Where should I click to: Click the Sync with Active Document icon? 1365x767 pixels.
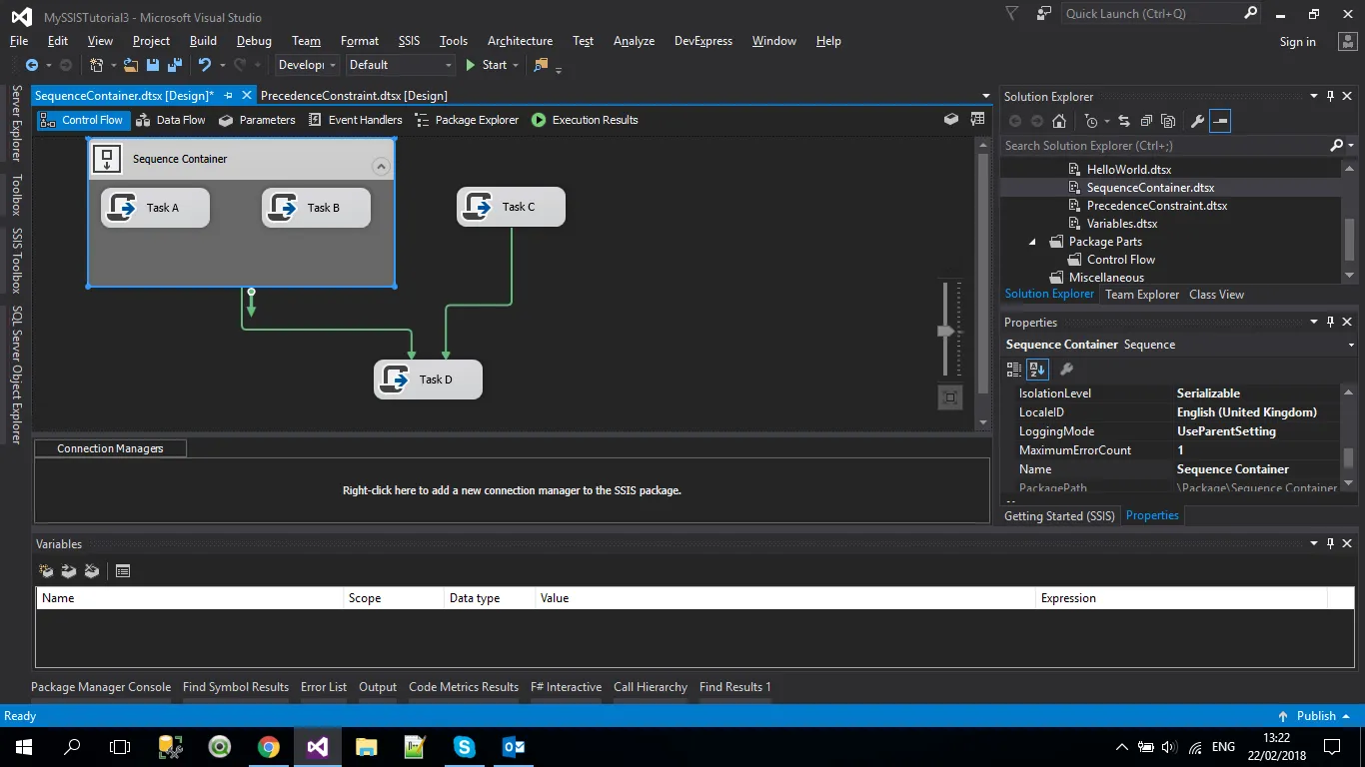[x=1123, y=121]
